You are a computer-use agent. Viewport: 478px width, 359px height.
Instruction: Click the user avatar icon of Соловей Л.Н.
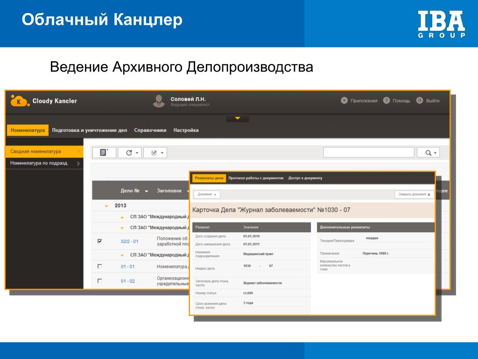(x=159, y=101)
